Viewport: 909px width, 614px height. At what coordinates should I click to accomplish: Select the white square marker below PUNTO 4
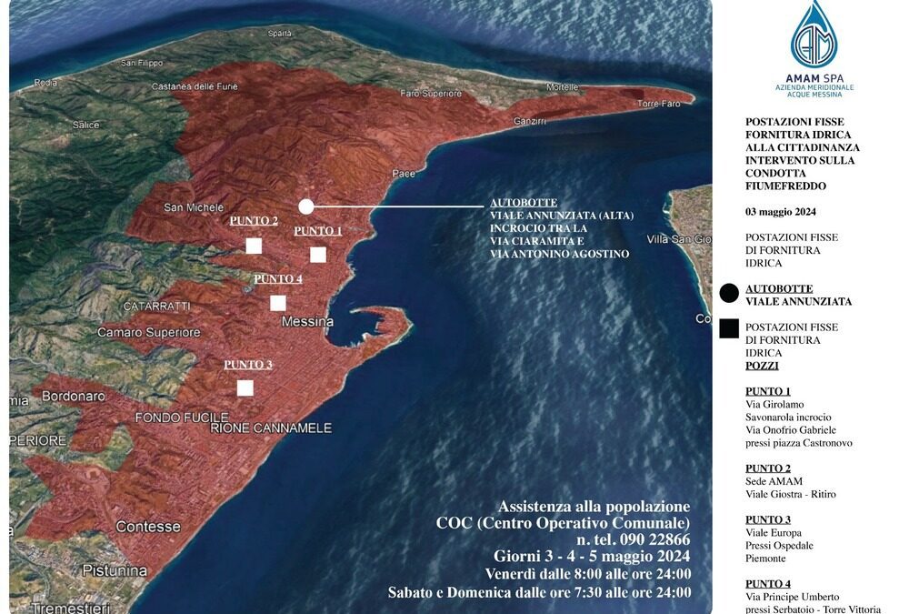click(278, 303)
